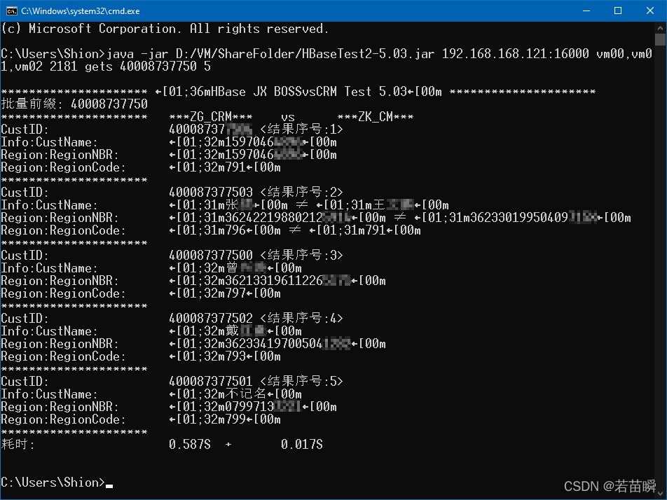Click the <结果序号:1> text

coord(301,130)
